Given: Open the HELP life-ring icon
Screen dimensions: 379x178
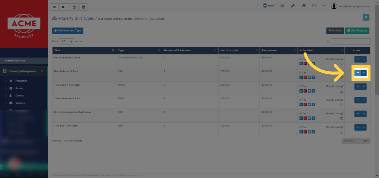Looking at the screenshot, I should coord(265,5).
